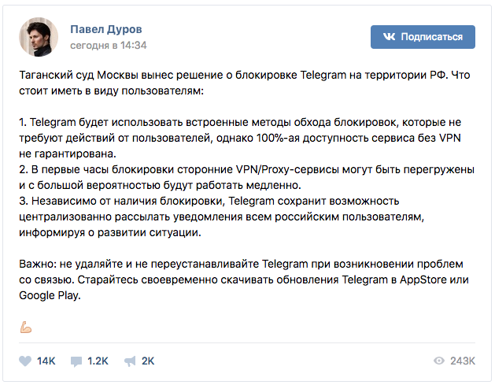The image size is (495, 385).
Task: Open the post via timestamp сегодня в 14:34
Action: 109,45
